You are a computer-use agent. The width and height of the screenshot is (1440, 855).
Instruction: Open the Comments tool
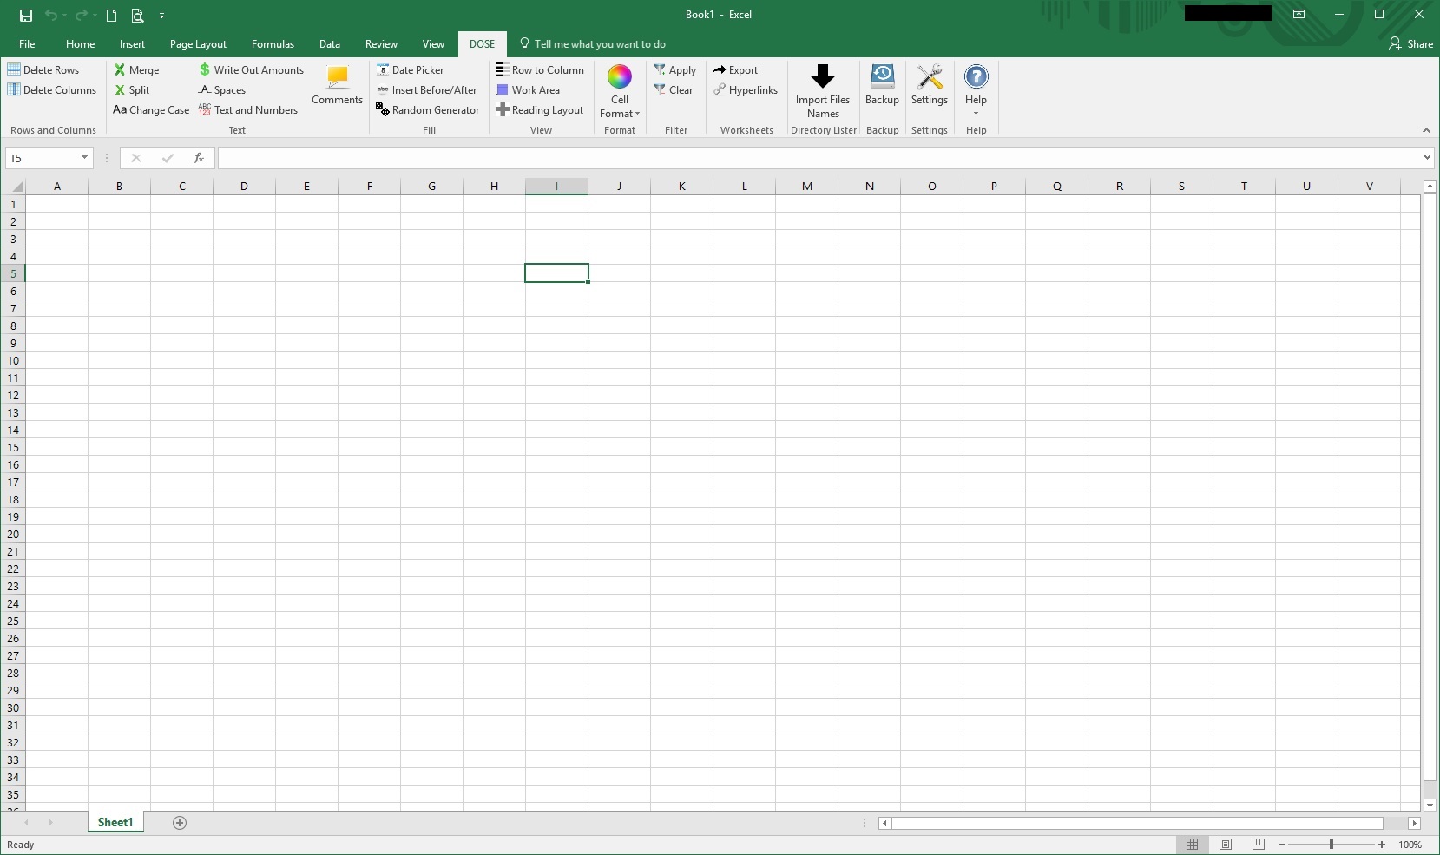337,85
